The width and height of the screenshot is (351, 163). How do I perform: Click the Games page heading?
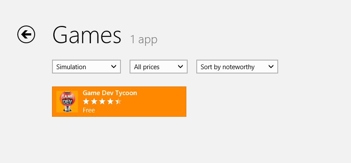click(87, 35)
